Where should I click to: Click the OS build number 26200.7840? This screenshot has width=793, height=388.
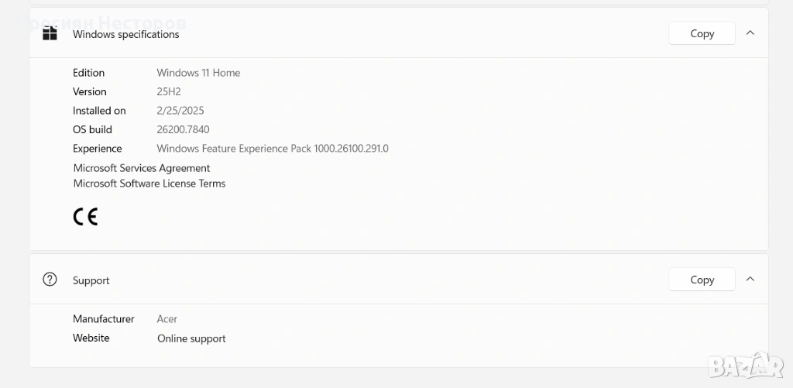coord(183,129)
